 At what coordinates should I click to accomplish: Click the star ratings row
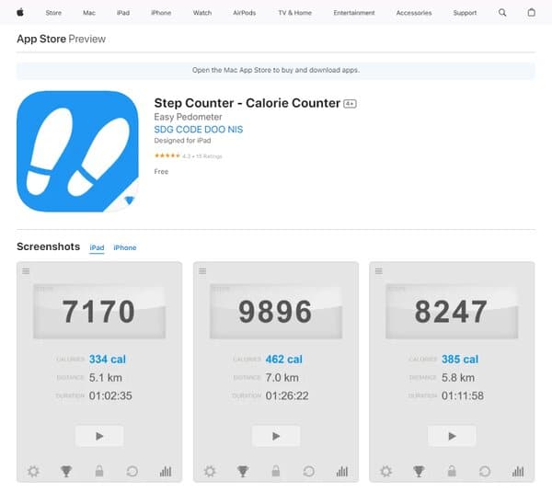189,156
